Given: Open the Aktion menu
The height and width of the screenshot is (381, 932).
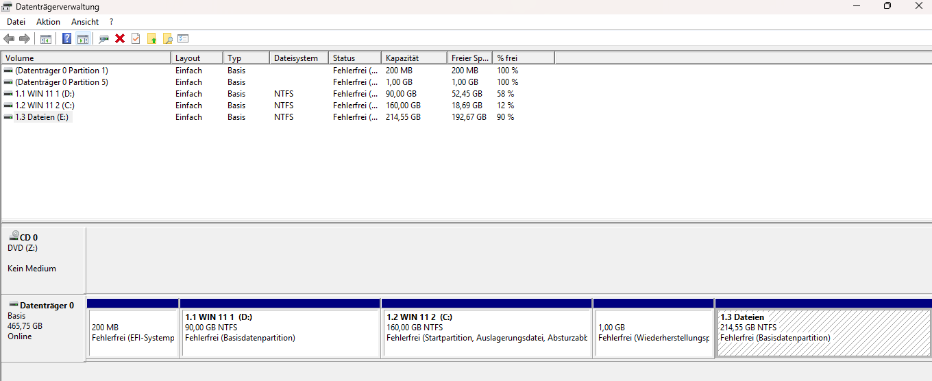Looking at the screenshot, I should point(48,22).
